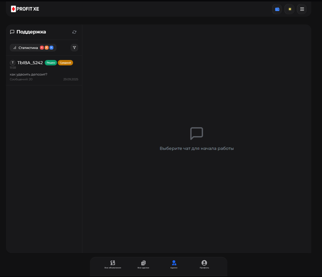Open the wallet icon in header
322x277 pixels.
click(277, 9)
